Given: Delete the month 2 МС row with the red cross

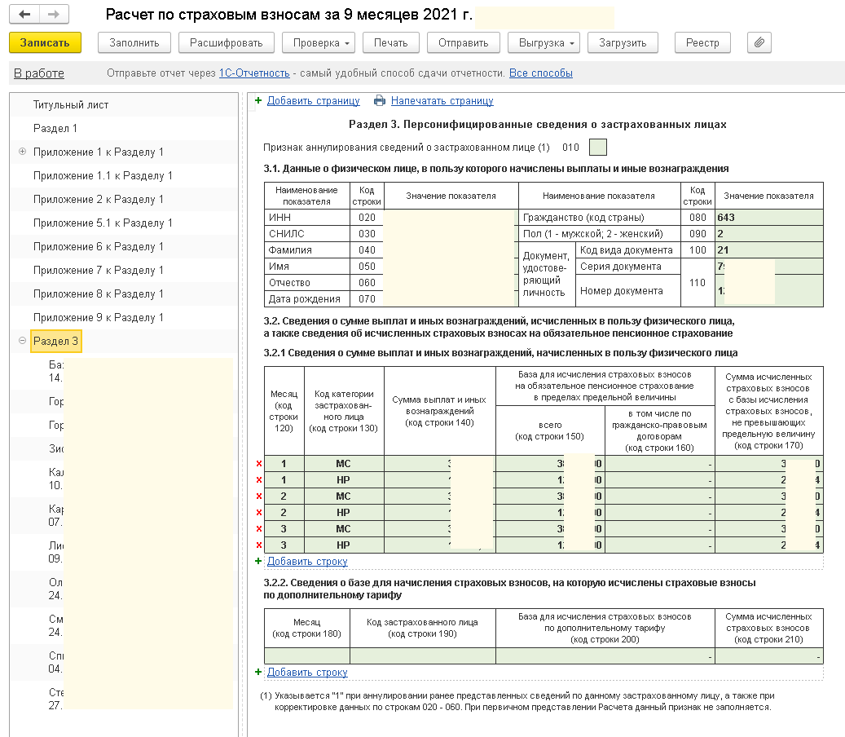Looking at the screenshot, I should coord(259,496).
